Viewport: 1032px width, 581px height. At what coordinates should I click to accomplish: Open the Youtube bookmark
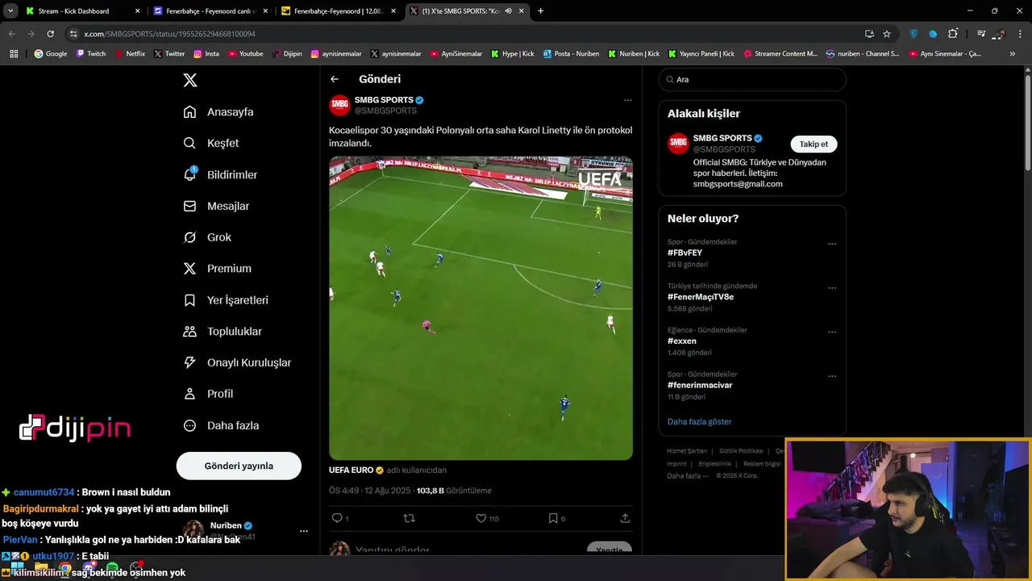click(246, 53)
